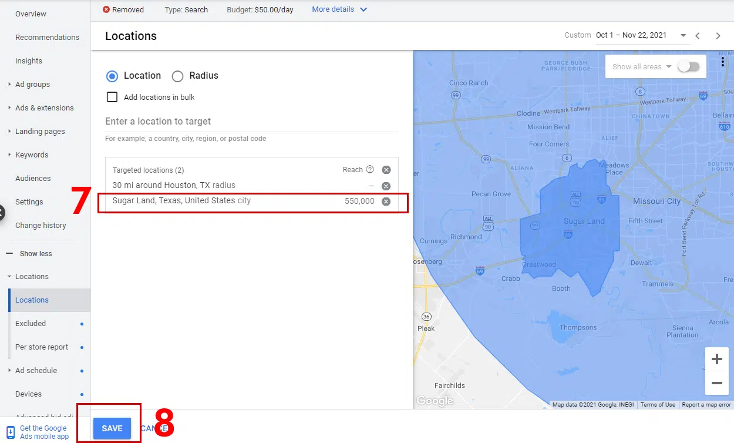Viewport: 734px width, 443px height.
Task: Zoom out on the map
Action: (x=716, y=383)
